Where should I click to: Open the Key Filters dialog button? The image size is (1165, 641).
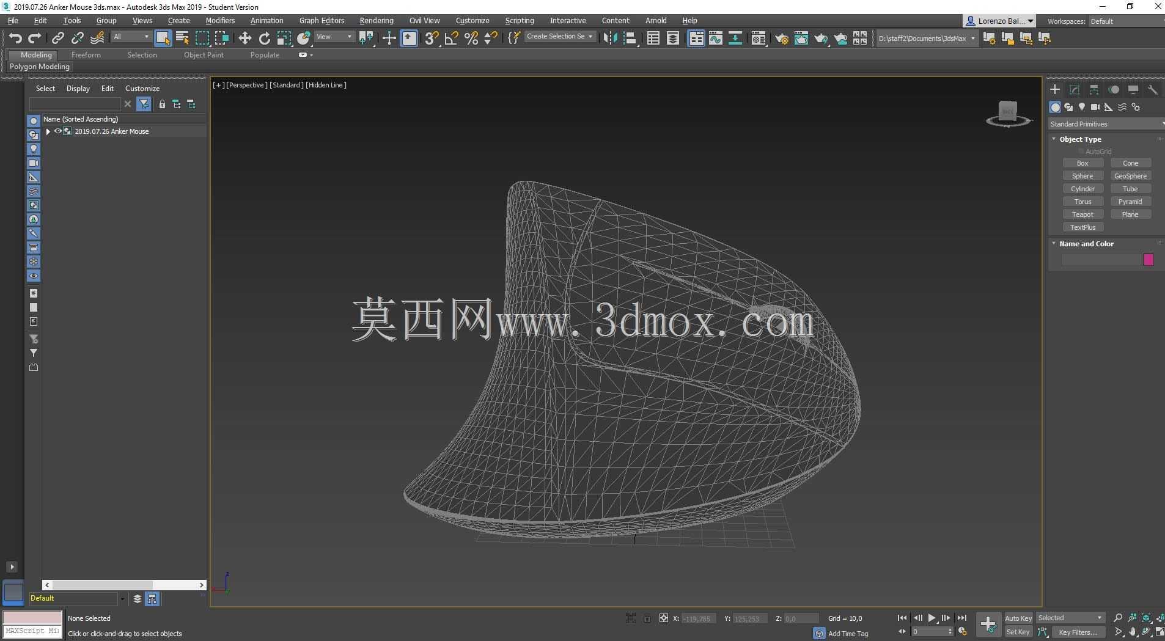click(1078, 632)
